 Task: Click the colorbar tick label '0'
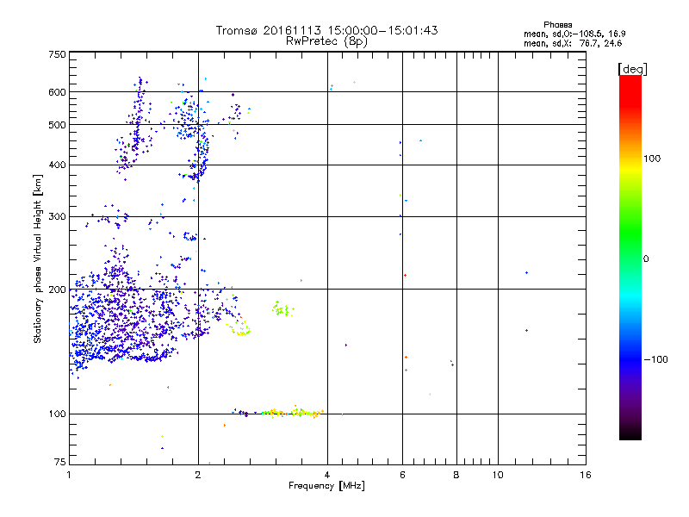[x=646, y=259]
